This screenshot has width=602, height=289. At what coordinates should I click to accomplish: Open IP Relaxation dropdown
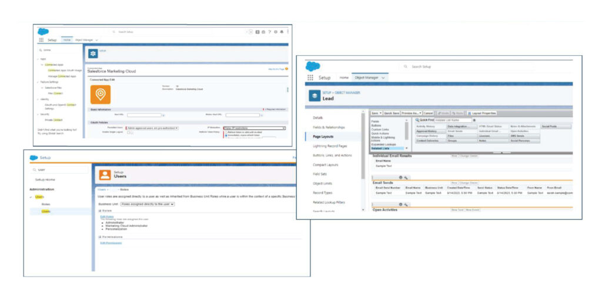pos(255,128)
